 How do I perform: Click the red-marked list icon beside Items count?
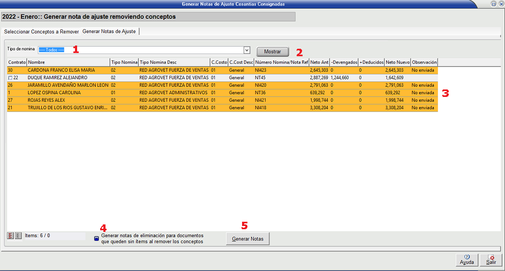tap(11, 236)
